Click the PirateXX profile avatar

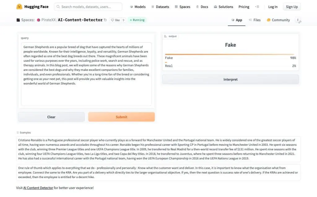39,20
